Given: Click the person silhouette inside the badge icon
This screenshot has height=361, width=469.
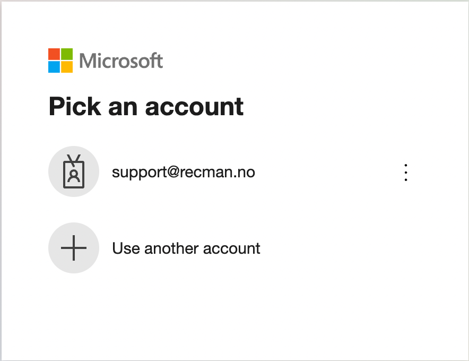Looking at the screenshot, I should 74,176.
